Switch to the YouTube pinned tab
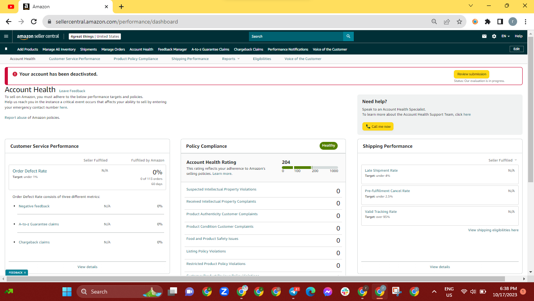This screenshot has width=534, height=301. coord(11,7)
